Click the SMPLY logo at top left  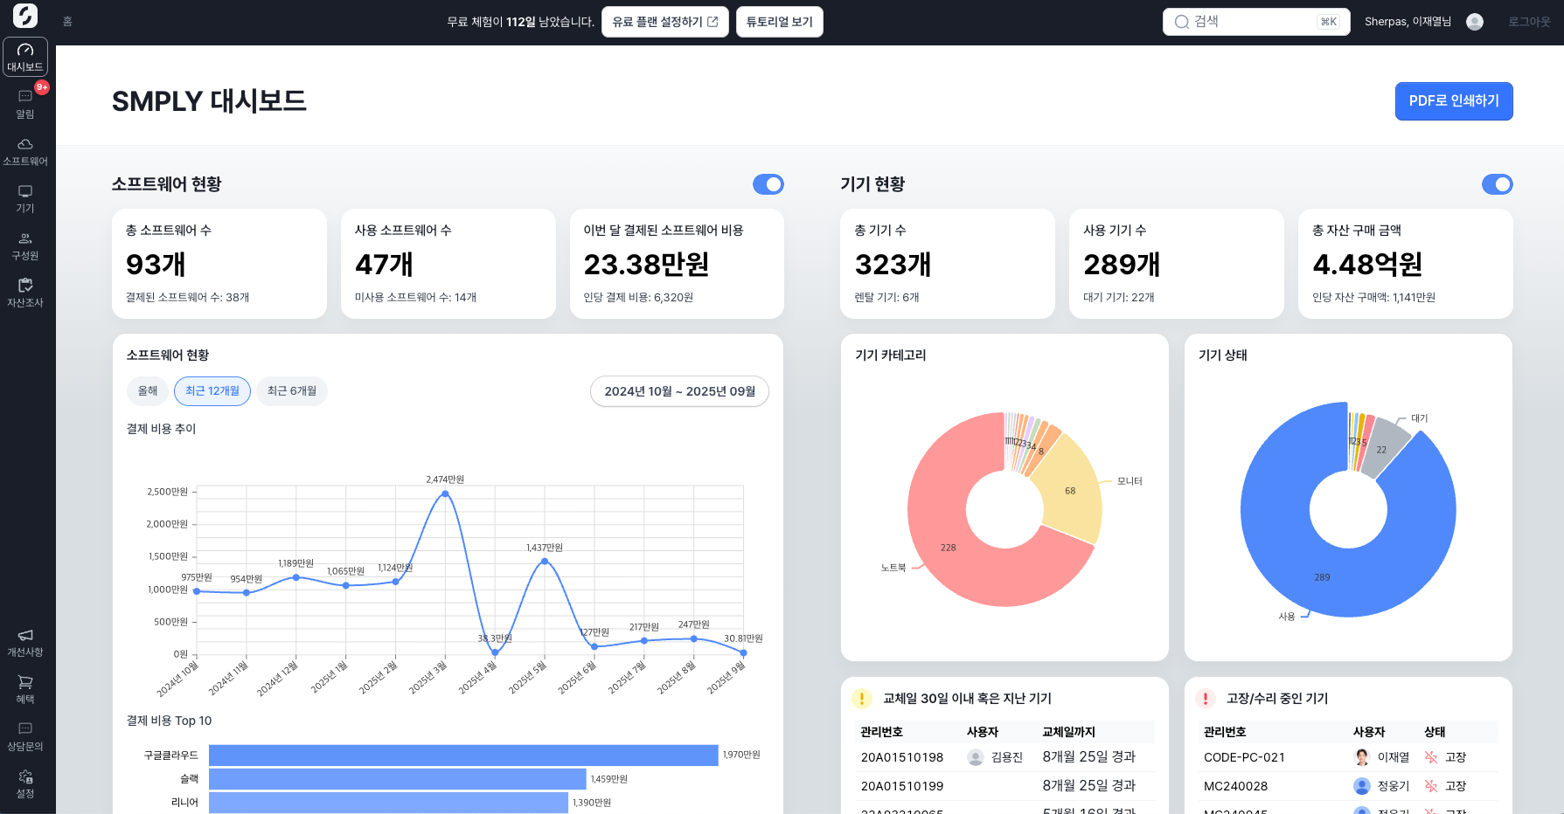(25, 16)
